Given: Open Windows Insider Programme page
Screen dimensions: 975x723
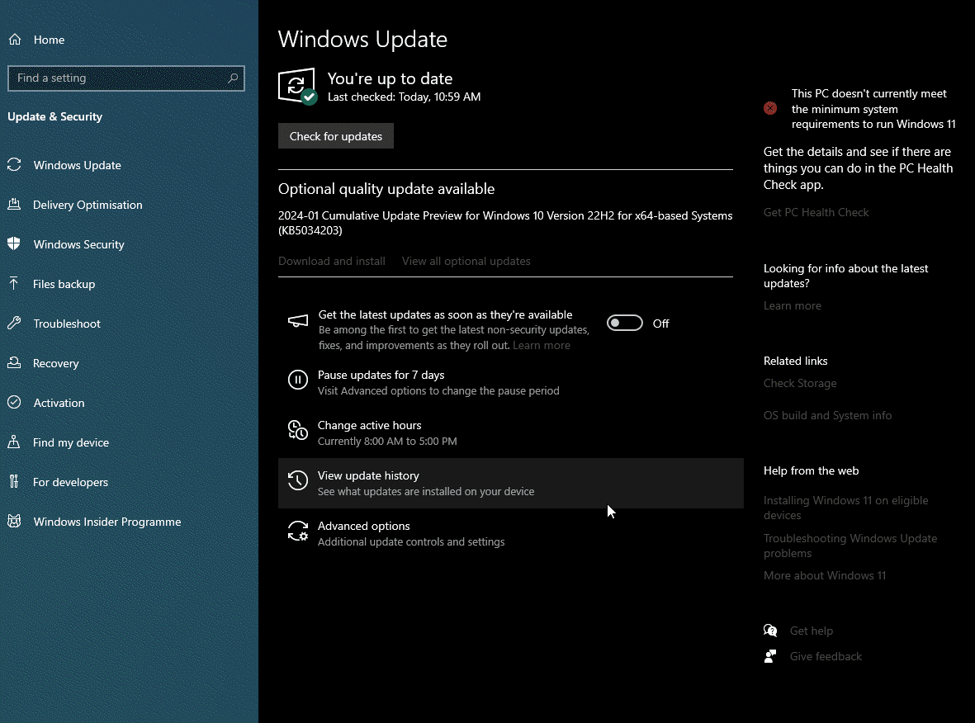Looking at the screenshot, I should click(x=107, y=522).
